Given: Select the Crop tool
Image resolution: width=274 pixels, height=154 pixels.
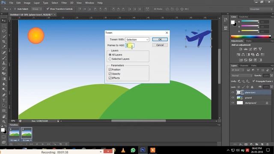Looking at the screenshot, I should pos(4,42).
